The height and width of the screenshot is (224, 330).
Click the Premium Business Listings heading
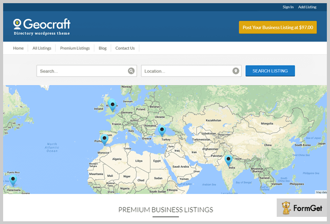click(166, 210)
